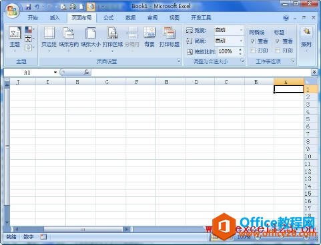Toggle 标题 查看 headings view checkbox

pyautogui.click(x=278, y=41)
